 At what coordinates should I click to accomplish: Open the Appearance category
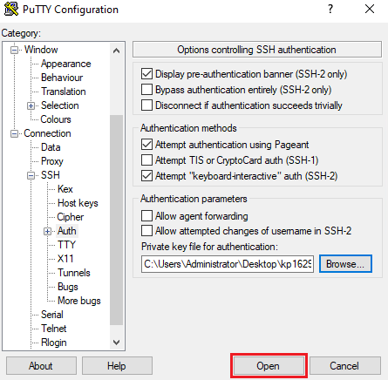pos(66,64)
